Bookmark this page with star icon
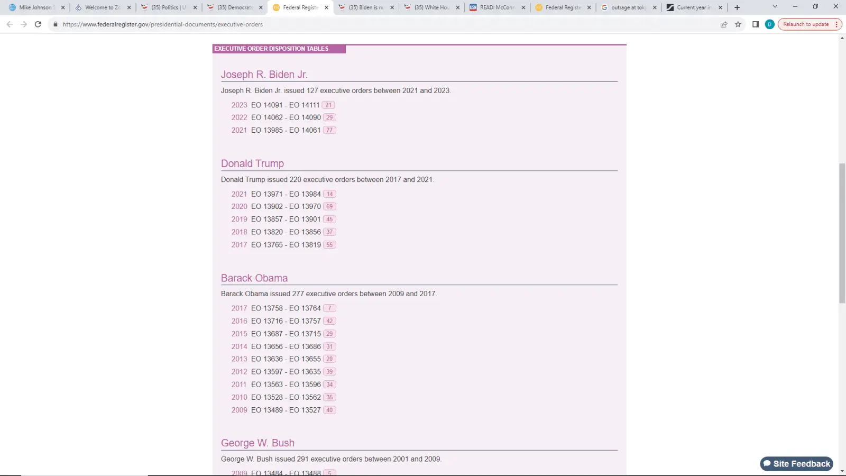 [738, 24]
